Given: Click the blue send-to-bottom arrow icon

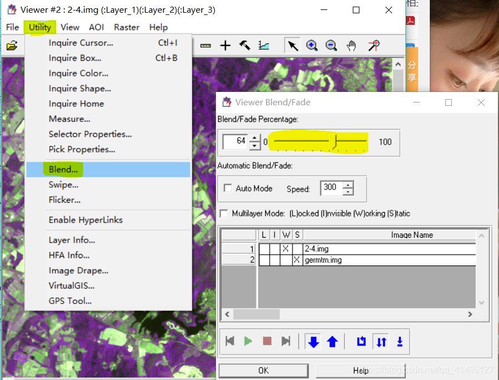Looking at the screenshot, I should [400, 342].
